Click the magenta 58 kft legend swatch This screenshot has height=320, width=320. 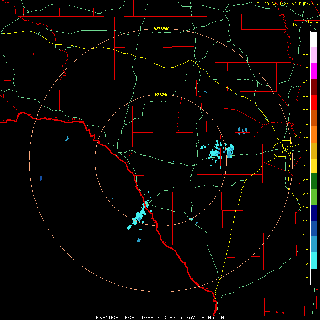click(314, 71)
